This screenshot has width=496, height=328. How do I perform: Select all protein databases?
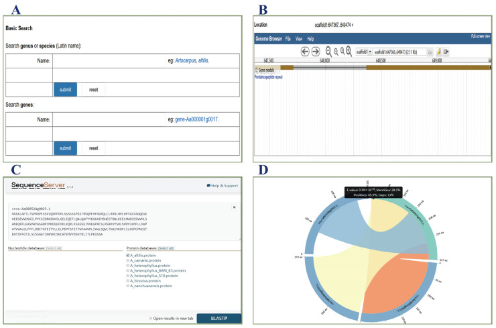[x=166, y=248]
